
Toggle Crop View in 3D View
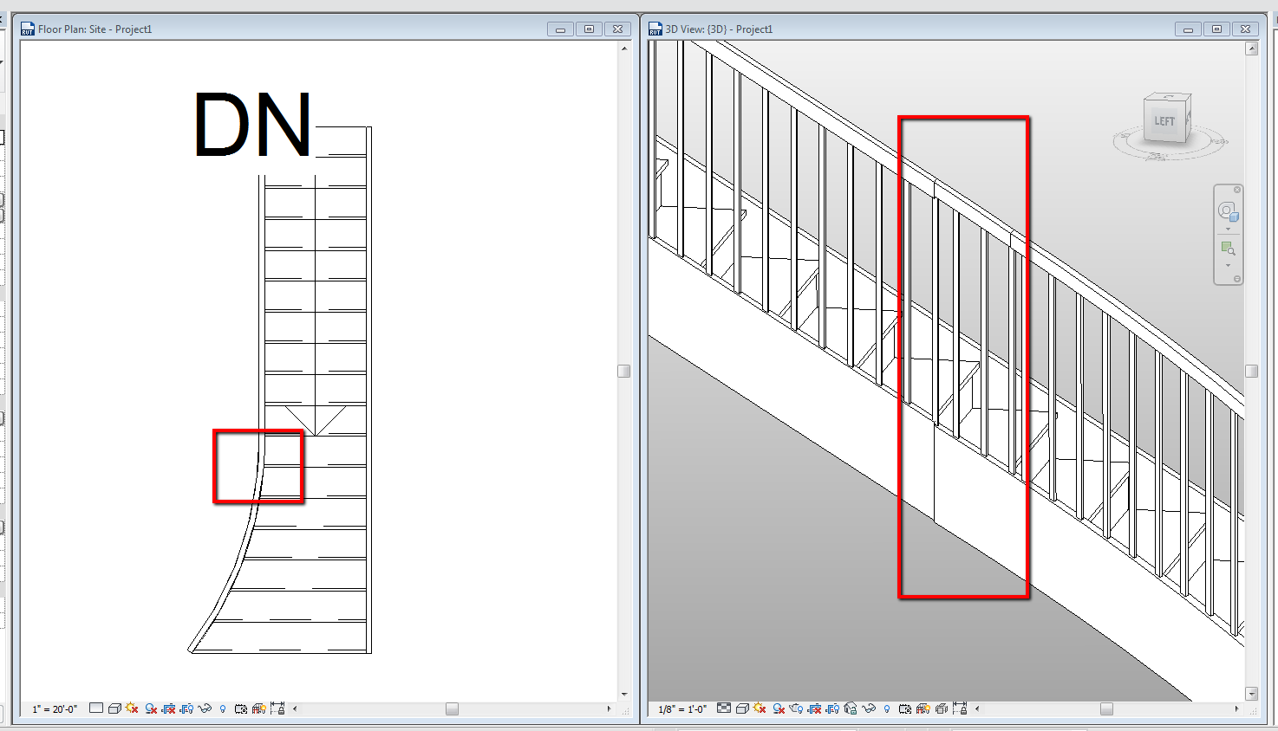coord(814,708)
